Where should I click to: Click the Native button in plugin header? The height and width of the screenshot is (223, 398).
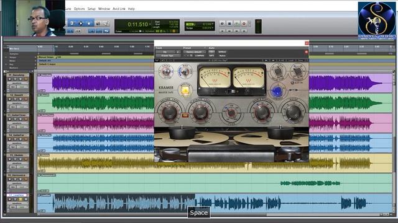(223, 56)
